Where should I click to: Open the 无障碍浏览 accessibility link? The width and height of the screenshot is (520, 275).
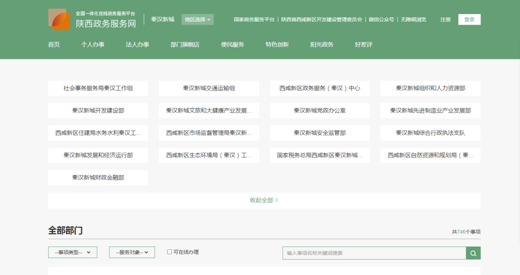414,20
